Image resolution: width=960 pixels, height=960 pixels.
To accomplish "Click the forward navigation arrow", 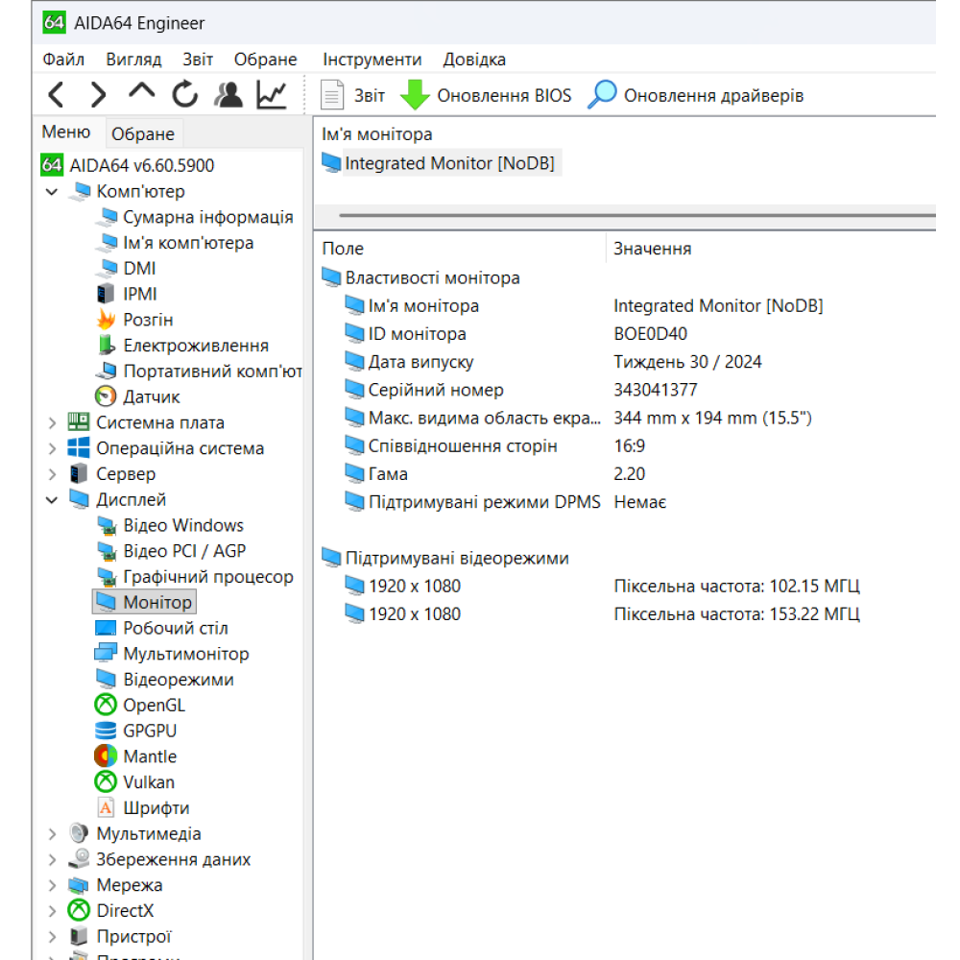I will [x=98, y=95].
